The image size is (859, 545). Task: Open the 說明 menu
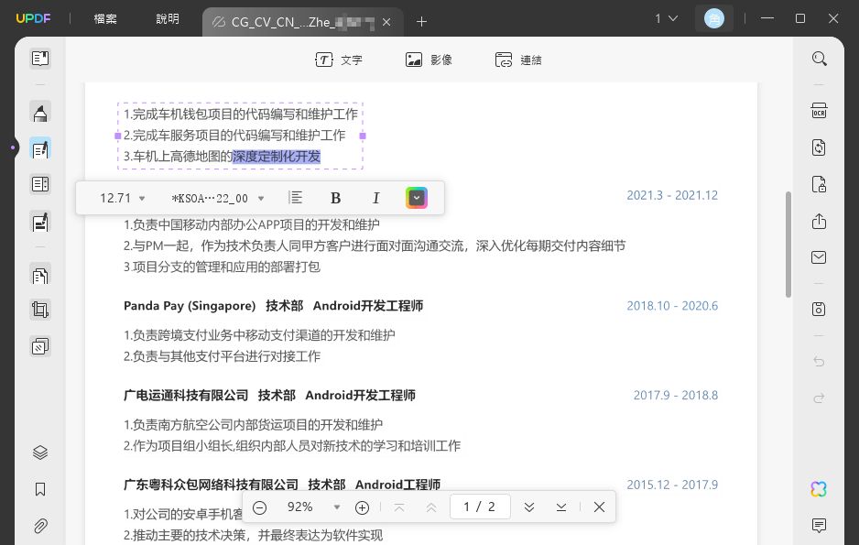tap(168, 18)
